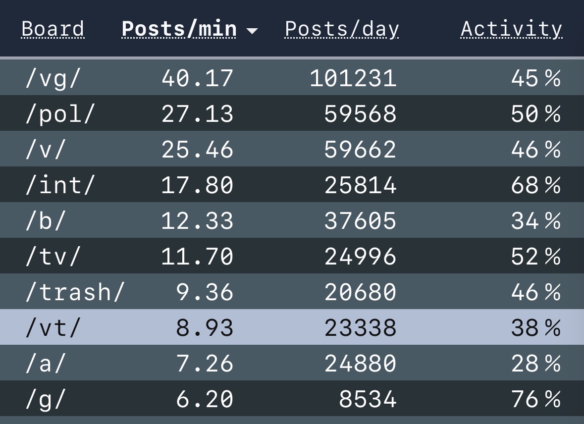Select the /int/ board entry
This screenshot has width=584, height=424.
click(292, 184)
